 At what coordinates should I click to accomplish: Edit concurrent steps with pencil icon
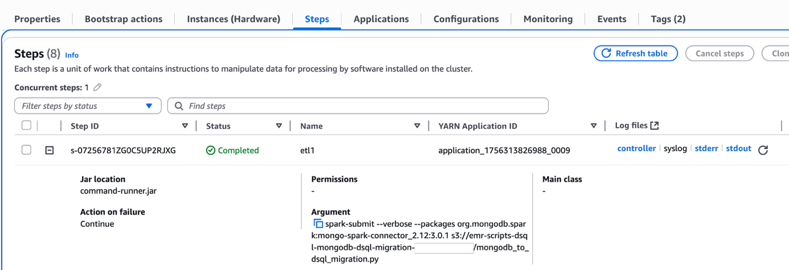[x=98, y=87]
